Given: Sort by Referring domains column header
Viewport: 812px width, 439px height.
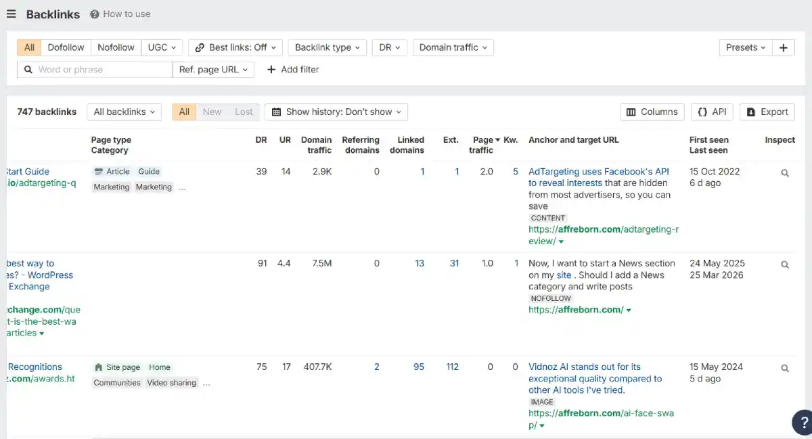Looking at the screenshot, I should point(361,145).
